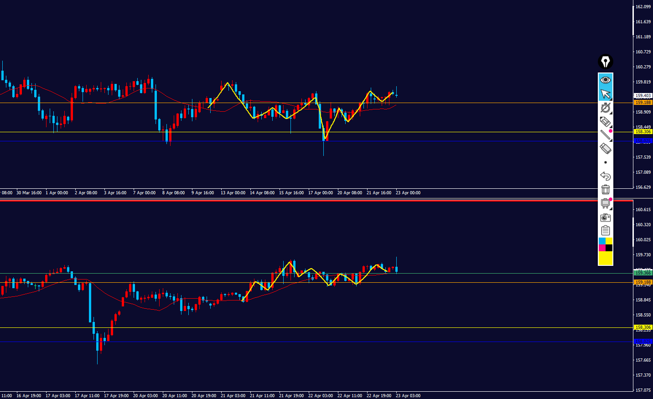Pick the cyan color from the palette

pyautogui.click(x=602, y=241)
